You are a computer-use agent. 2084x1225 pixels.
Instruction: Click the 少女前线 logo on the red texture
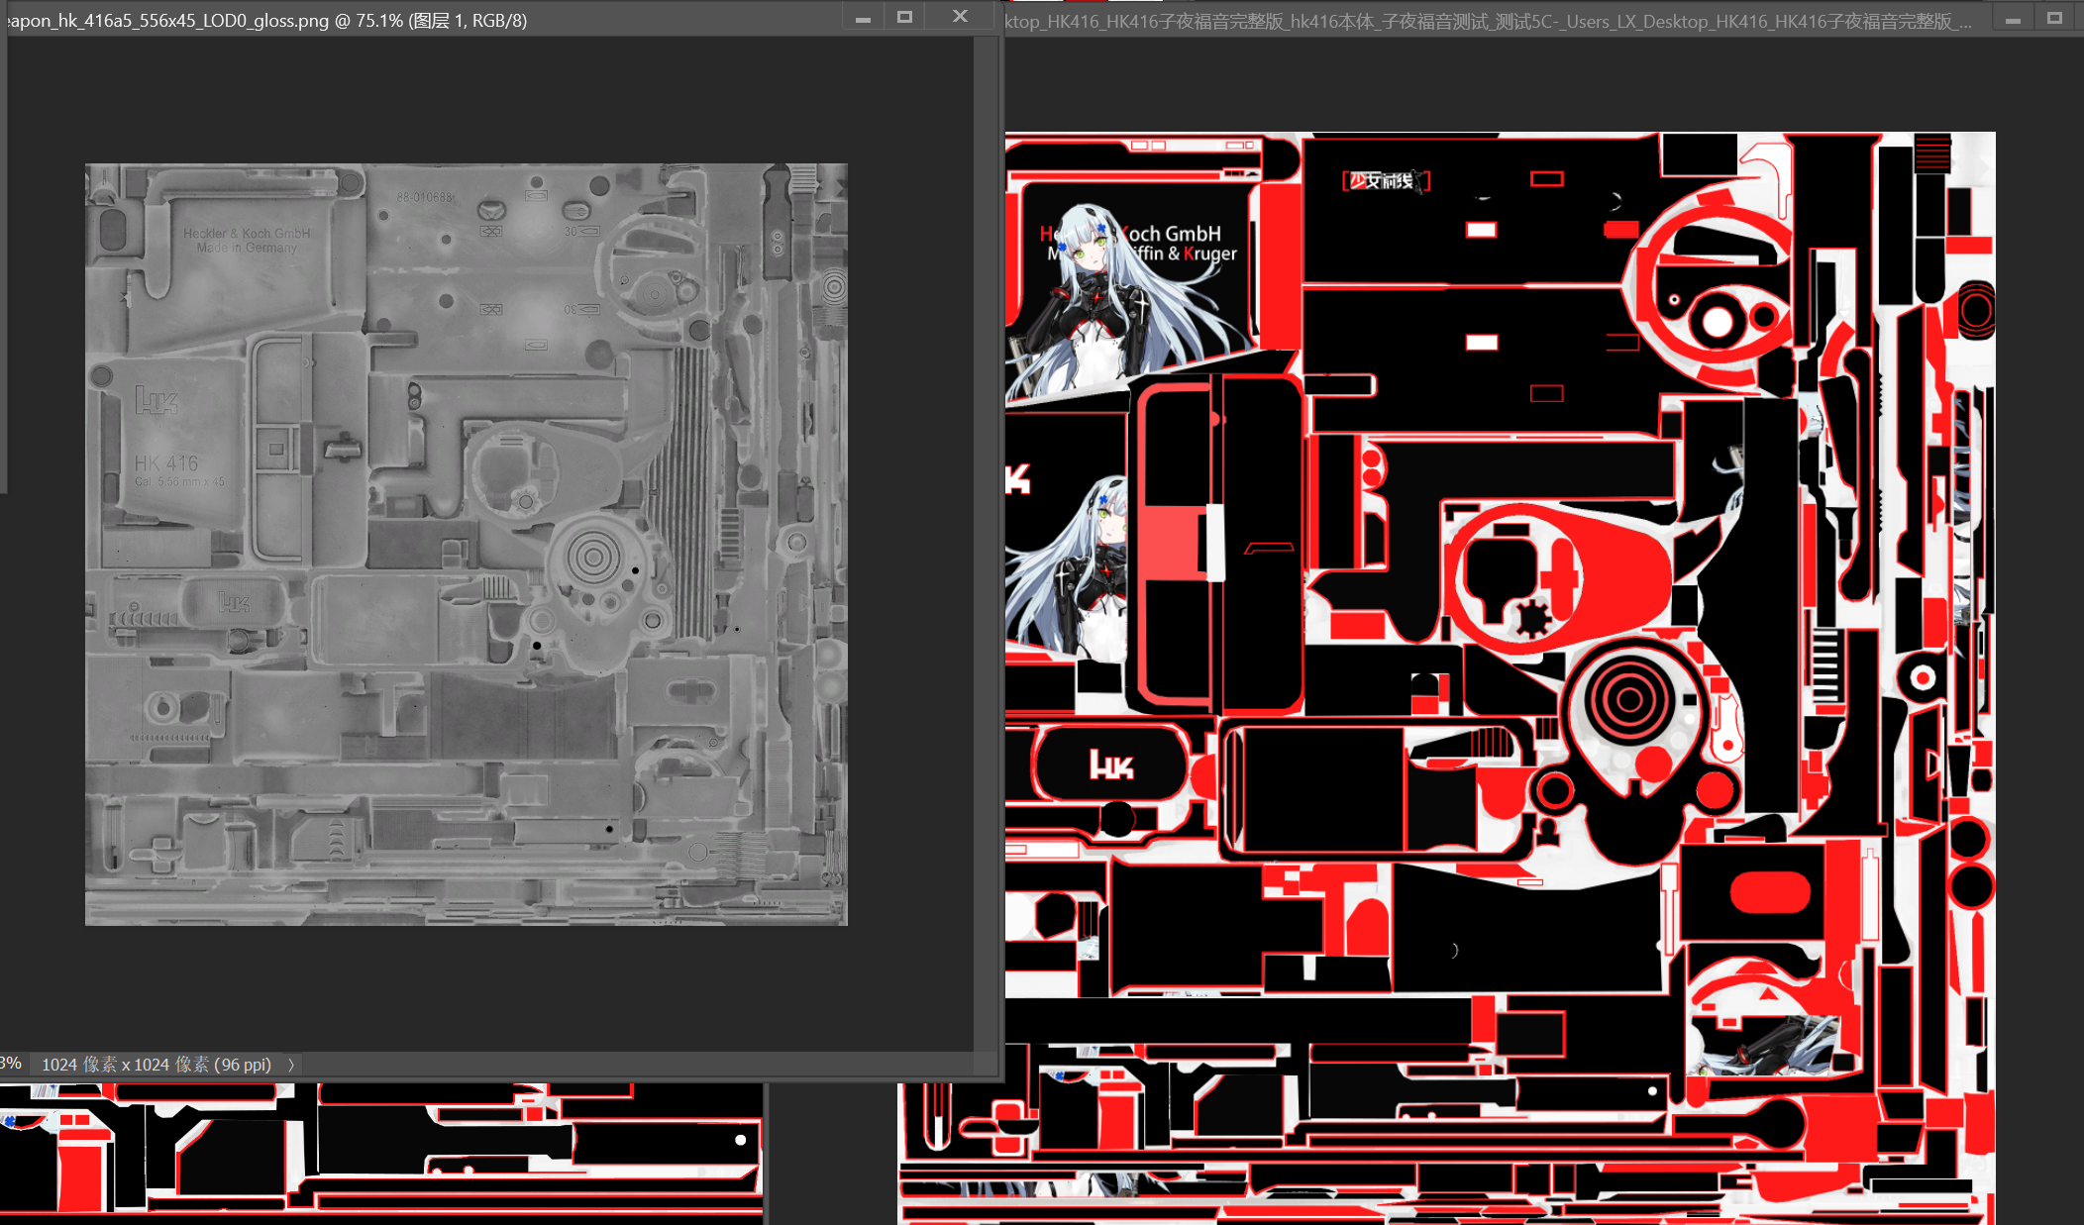[x=1386, y=180]
